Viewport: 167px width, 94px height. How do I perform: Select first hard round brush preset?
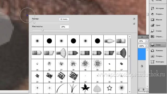click(49, 41)
